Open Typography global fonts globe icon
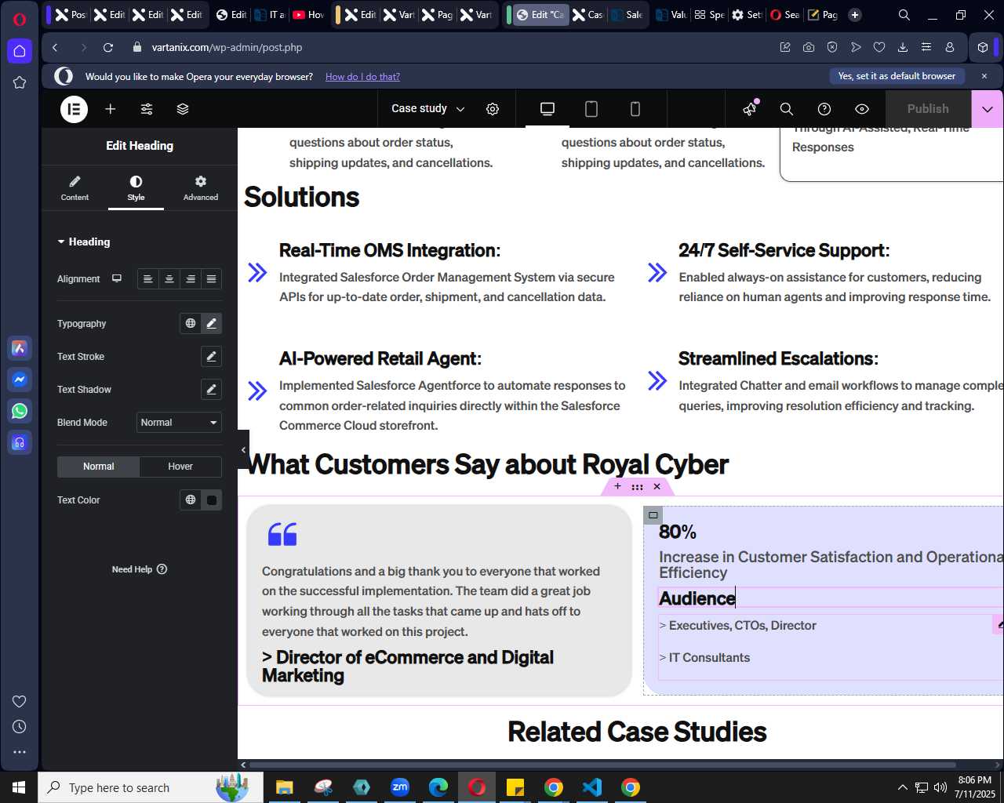The image size is (1004, 803). pos(191,323)
